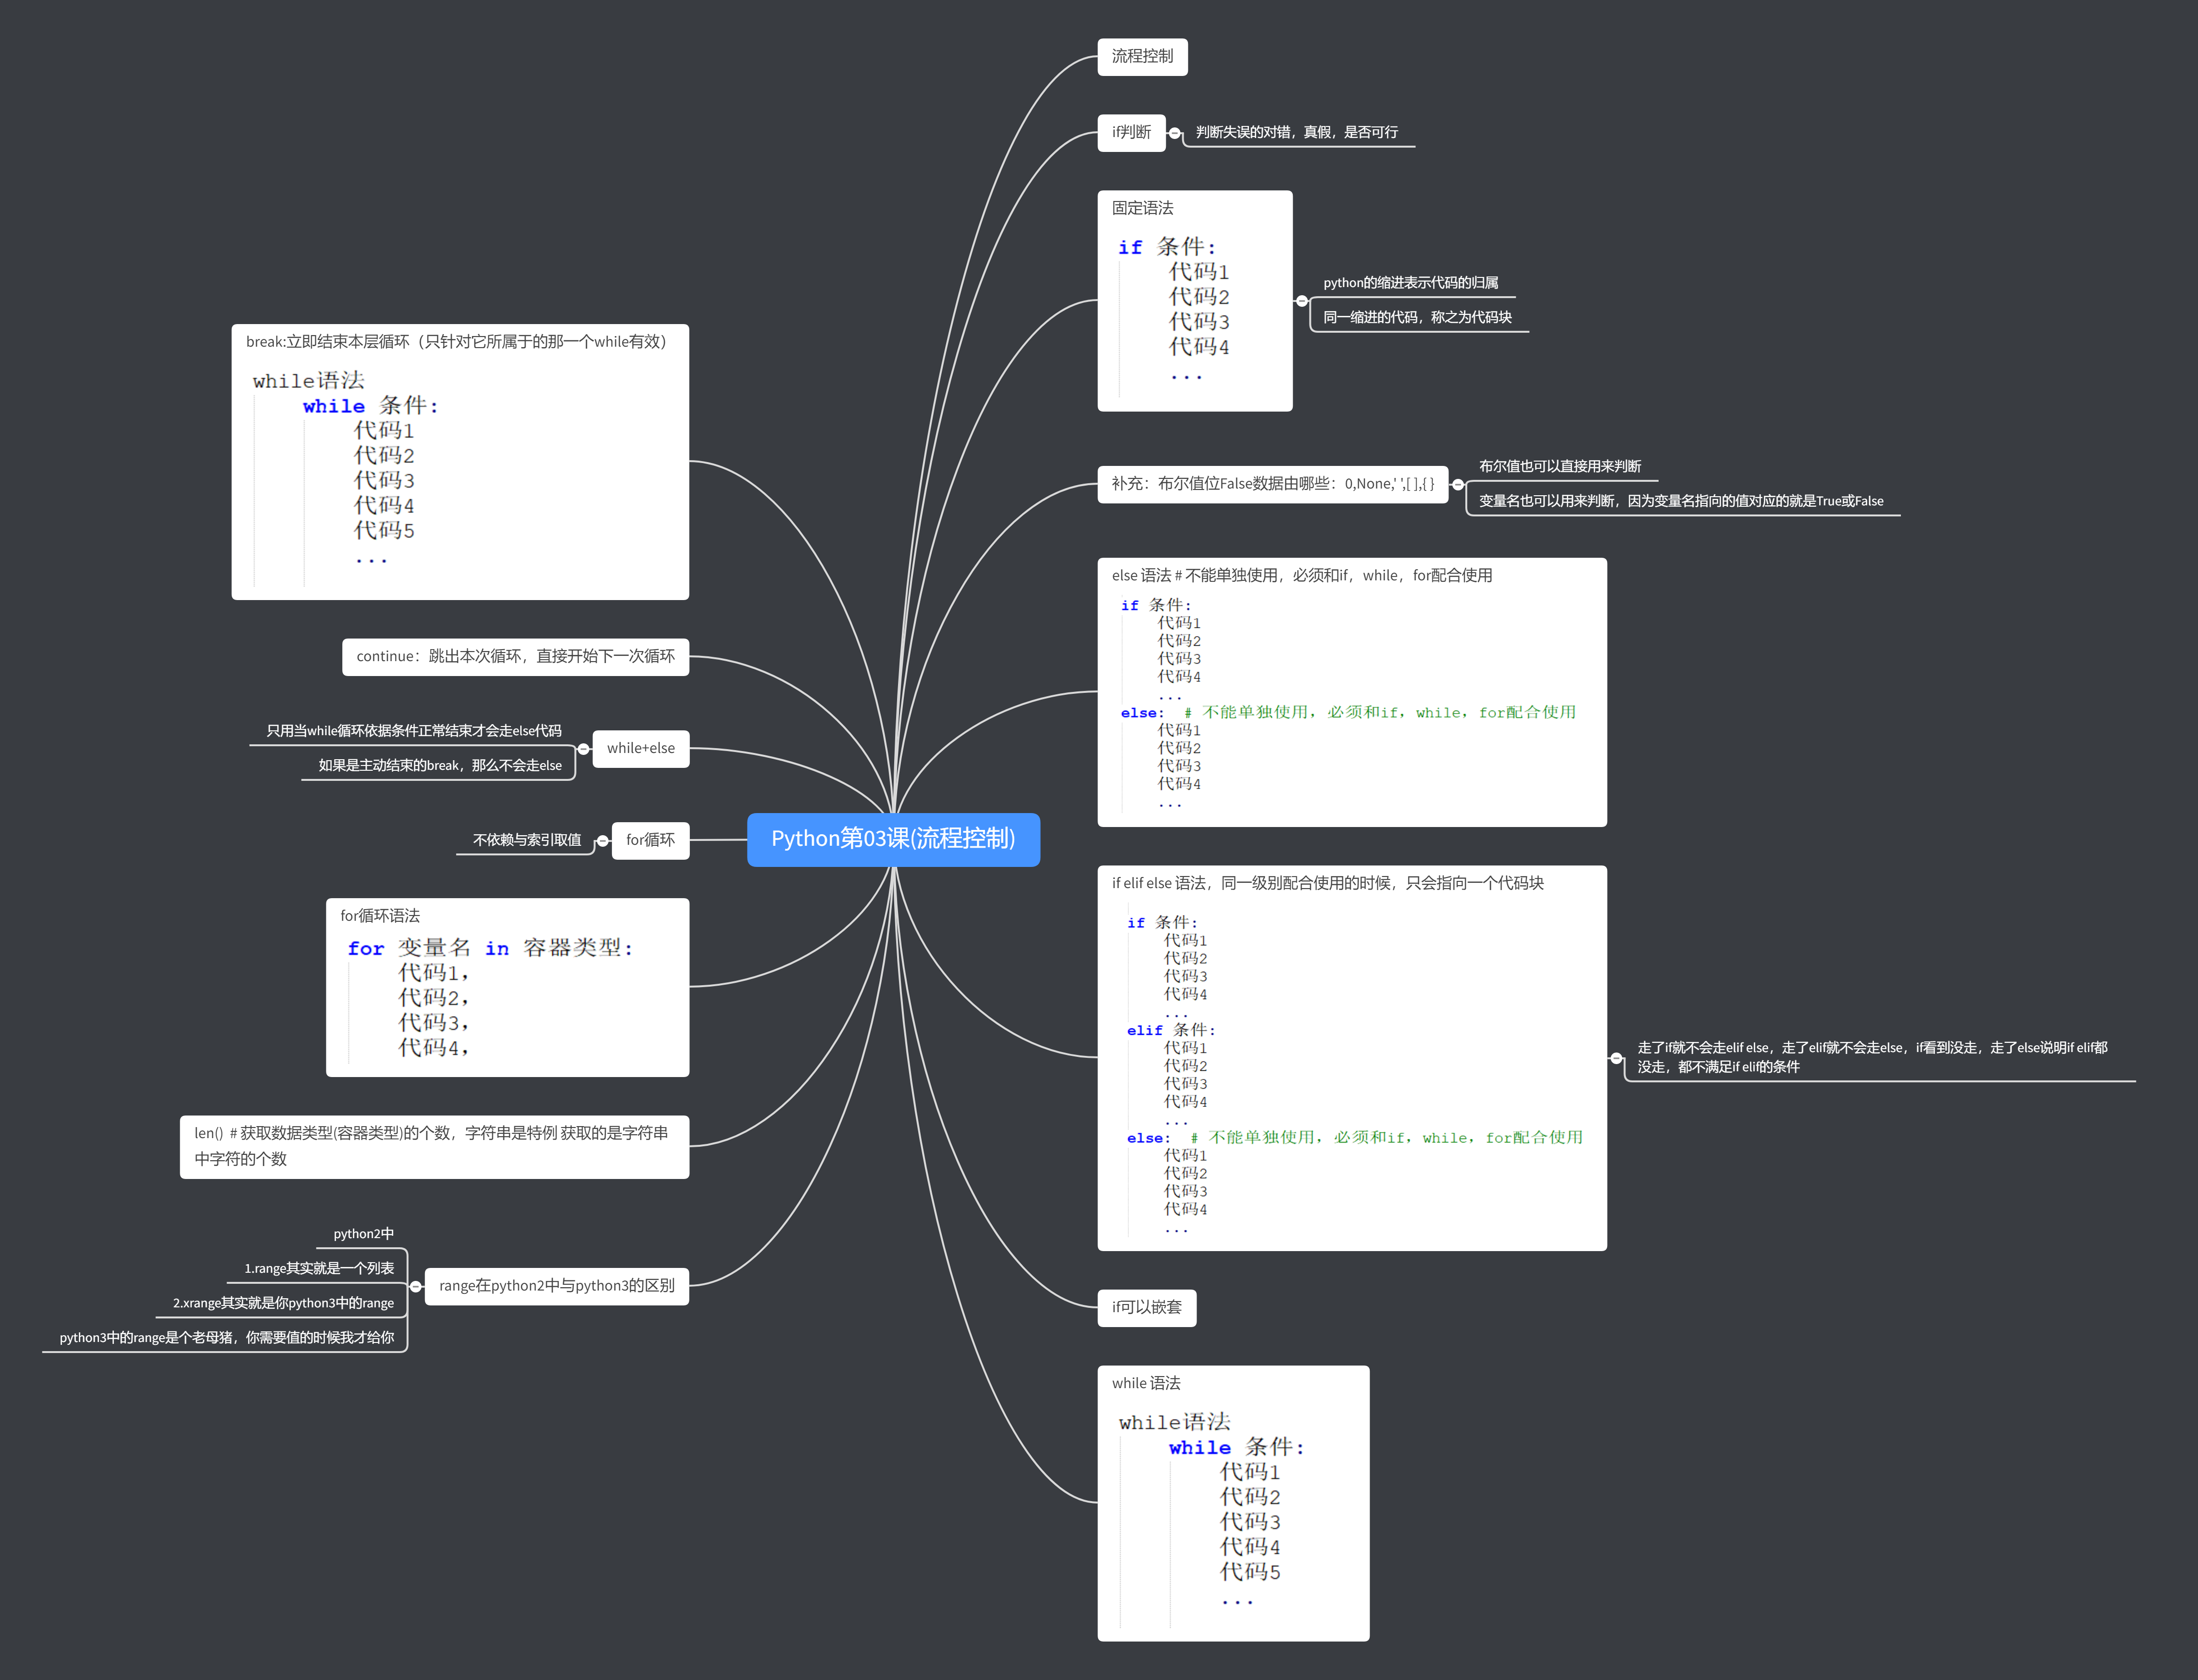Click the while 语法 node title
This screenshot has height=1680, width=2198.
pyautogui.click(x=1146, y=1384)
